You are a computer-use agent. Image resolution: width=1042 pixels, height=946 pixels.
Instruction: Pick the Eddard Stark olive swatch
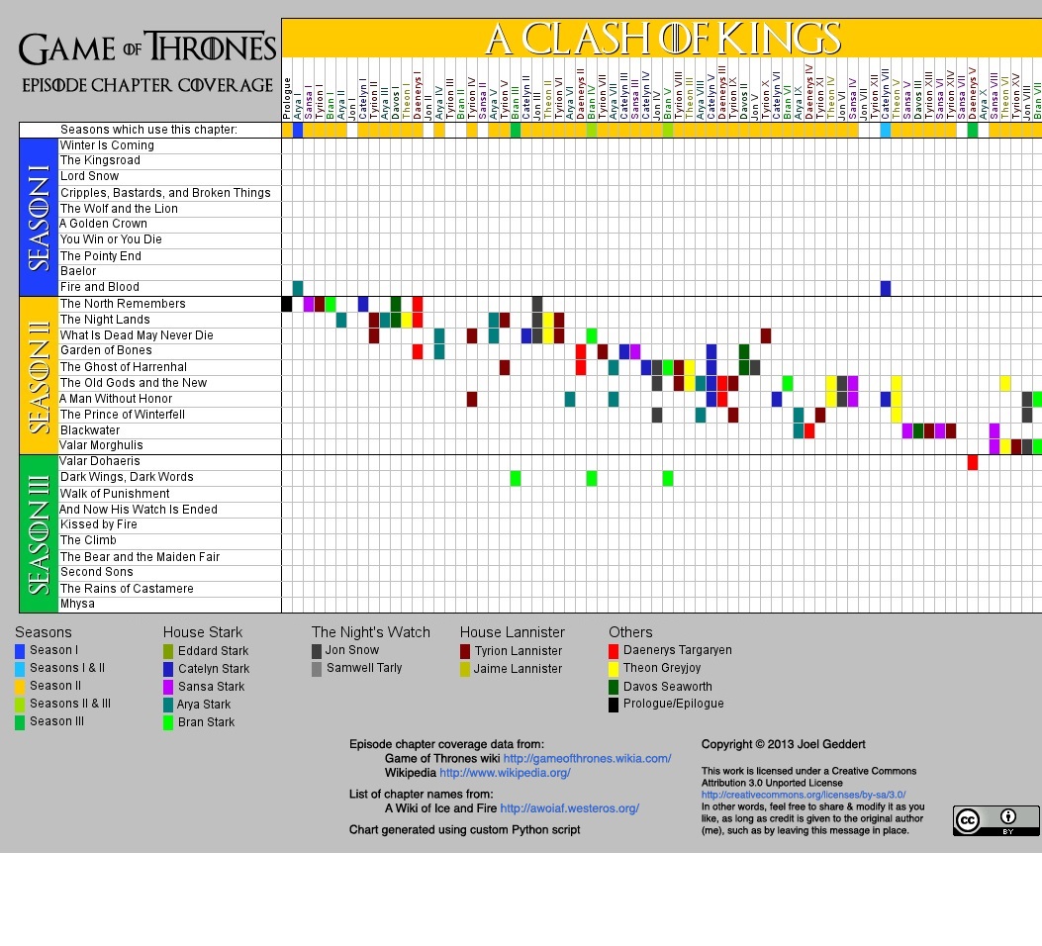tap(168, 651)
